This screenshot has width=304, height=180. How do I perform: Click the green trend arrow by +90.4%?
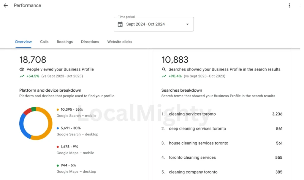[x=164, y=76]
